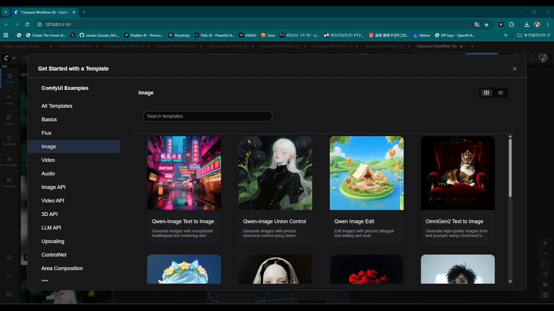Click the Help question mark sidebar icon
This screenshot has width=554, height=311.
(9, 258)
